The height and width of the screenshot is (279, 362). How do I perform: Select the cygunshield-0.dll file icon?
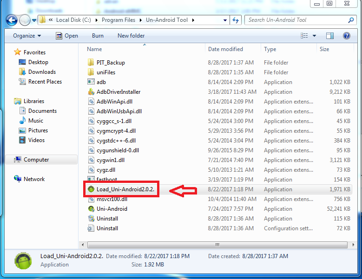point(91,150)
